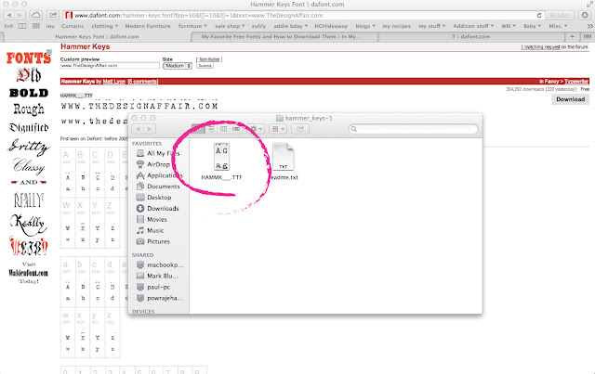Image resolution: width=595 pixels, height=374 pixels.
Task: Open Matt Lyon author link
Action: tap(114, 82)
